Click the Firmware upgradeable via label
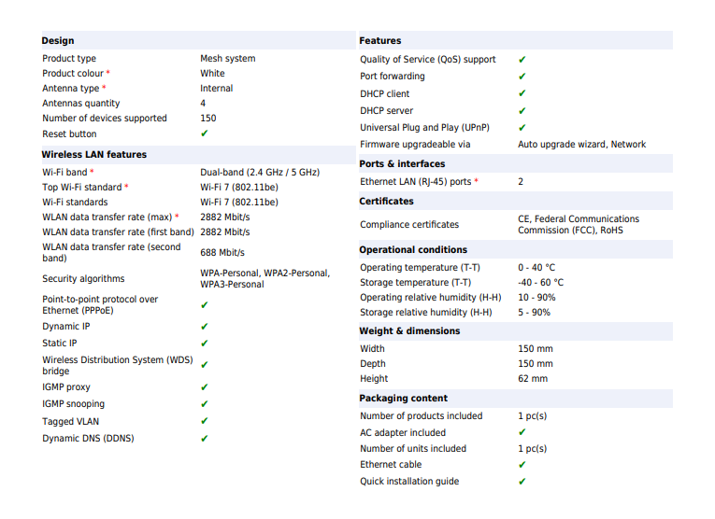The image size is (715, 519). (415, 145)
